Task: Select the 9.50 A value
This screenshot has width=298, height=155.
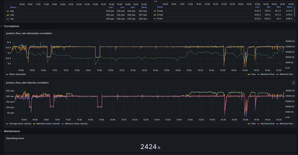Action: pyautogui.click(x=258, y=14)
